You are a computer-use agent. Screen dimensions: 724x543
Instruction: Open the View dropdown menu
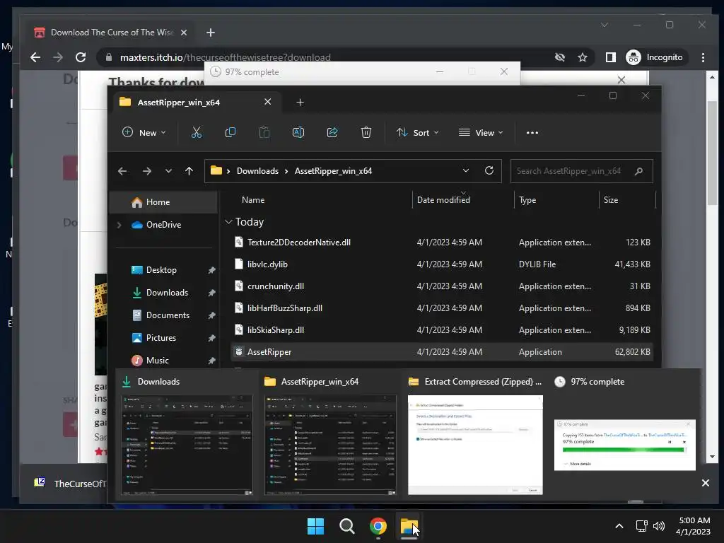pyautogui.click(x=481, y=132)
